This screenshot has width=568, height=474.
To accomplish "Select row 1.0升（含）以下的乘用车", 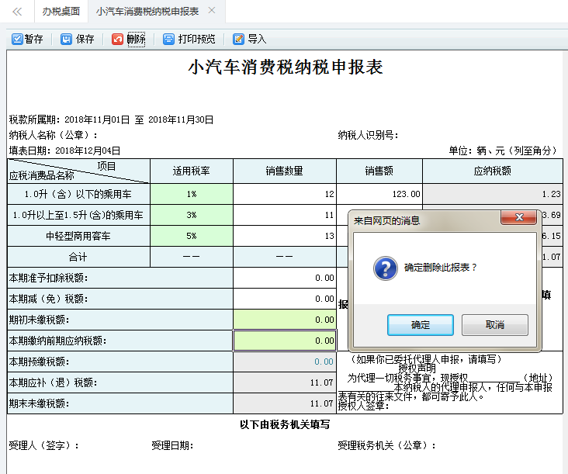I will tap(78, 194).
